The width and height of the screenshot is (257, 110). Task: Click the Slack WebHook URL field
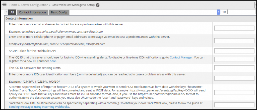pos(234,105)
